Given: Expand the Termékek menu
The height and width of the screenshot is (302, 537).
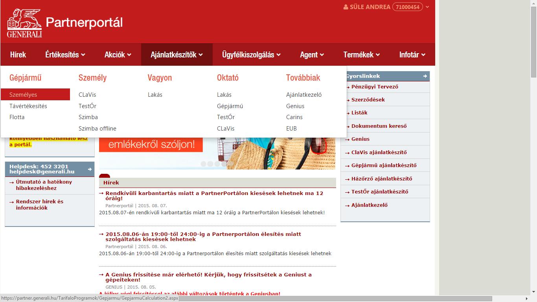Looking at the screenshot, I should 362,55.
